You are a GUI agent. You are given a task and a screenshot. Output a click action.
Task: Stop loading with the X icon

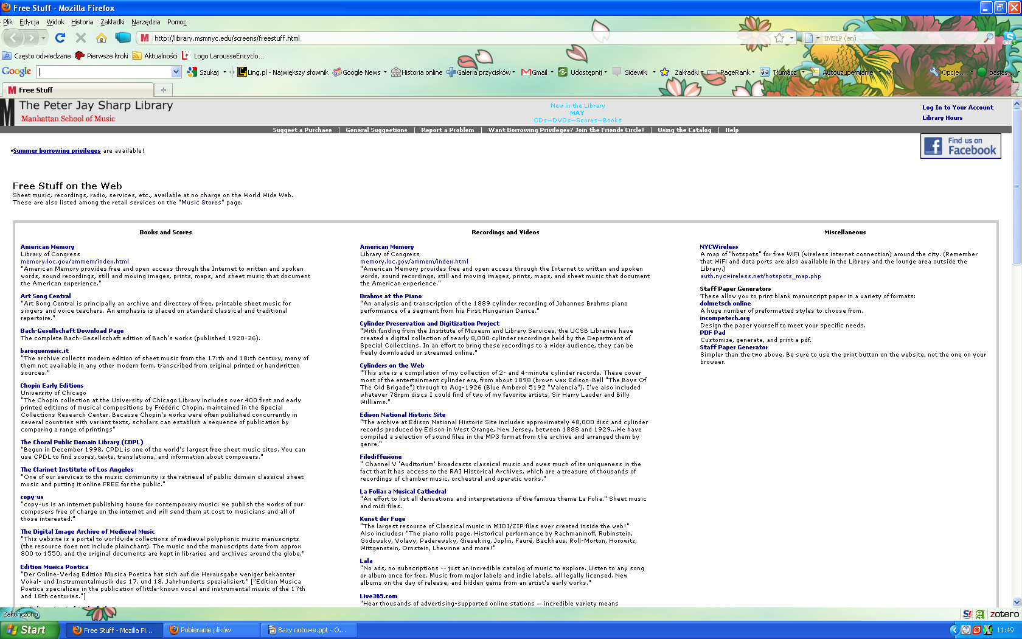(x=81, y=38)
